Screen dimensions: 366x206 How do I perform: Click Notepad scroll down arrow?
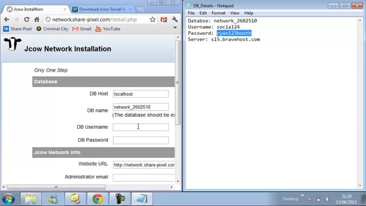tap(360, 185)
